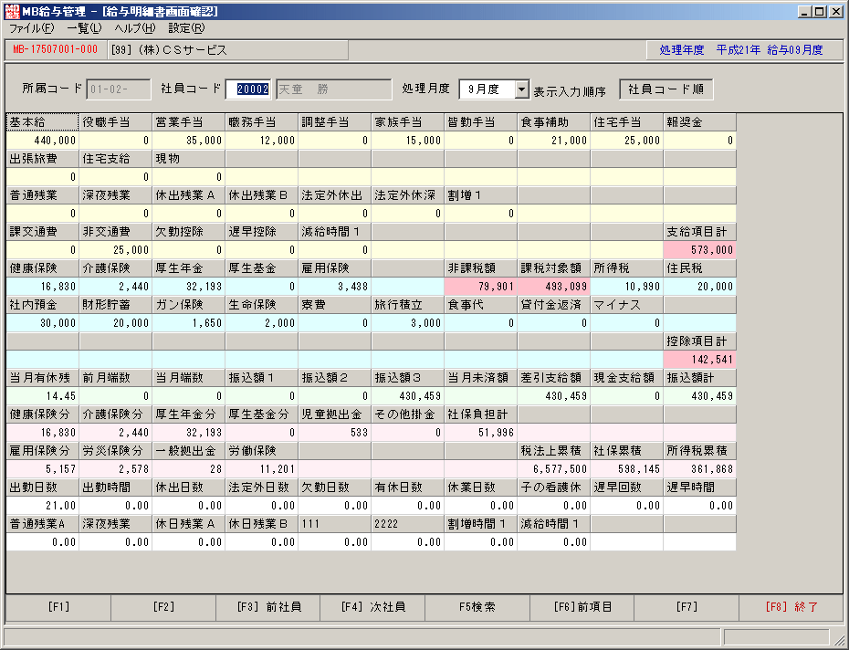Click the [F7] function button
This screenshot has width=849, height=650.
pyautogui.click(x=687, y=607)
